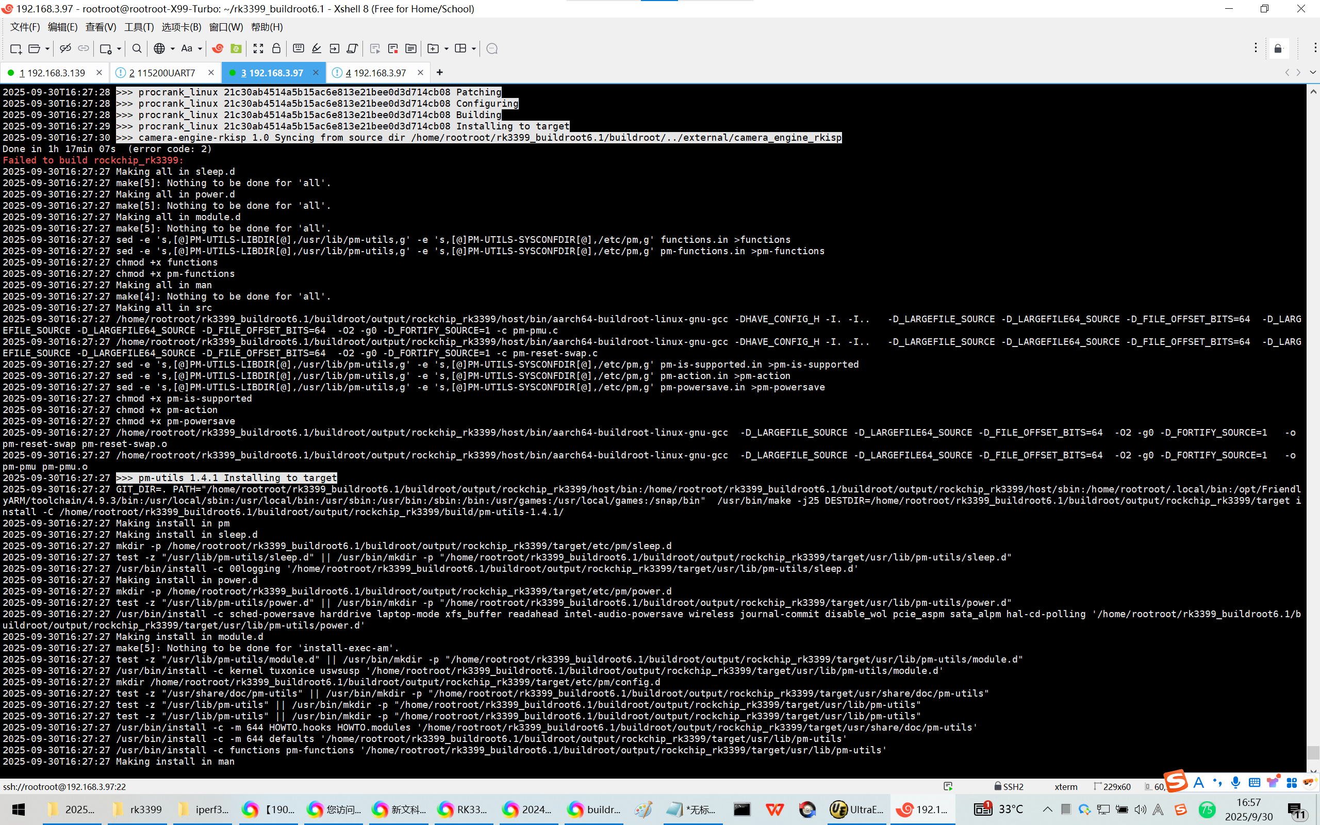Toggle full screen mode icon
The width and height of the screenshot is (1320, 825).
[258, 48]
